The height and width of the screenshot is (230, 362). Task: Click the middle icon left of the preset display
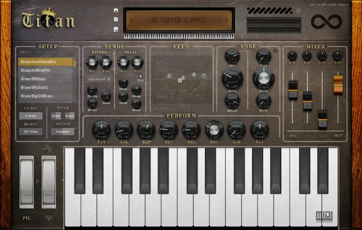[116, 19]
